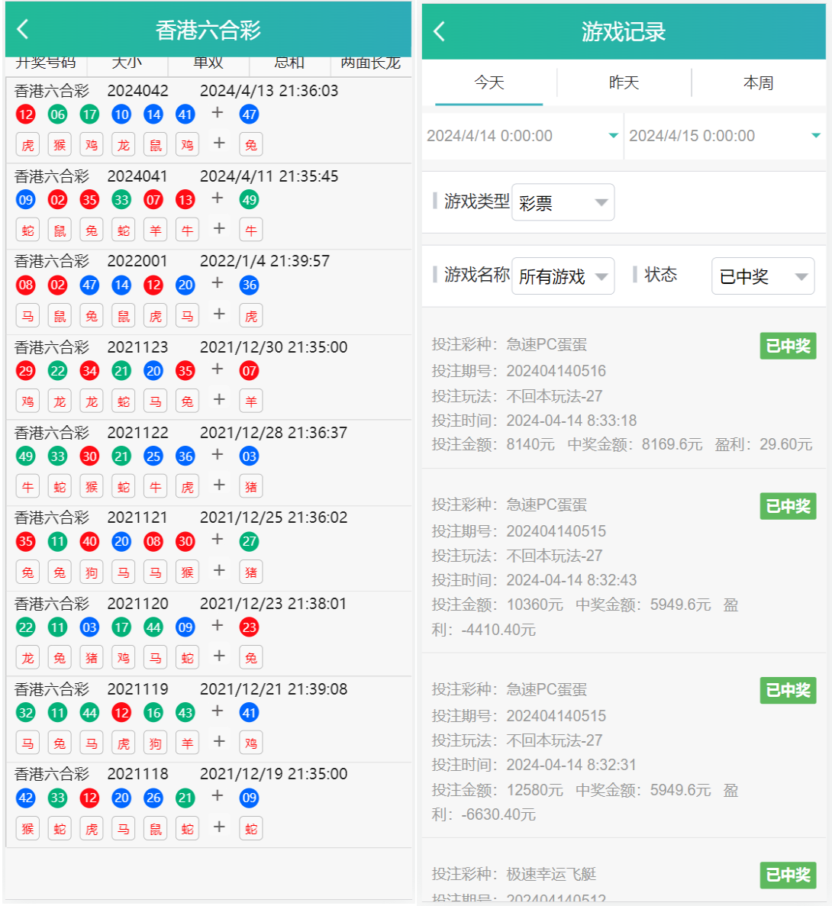This screenshot has width=832, height=906.
Task: Click red special ball 23 in draw 2021120
Action: tap(250, 627)
